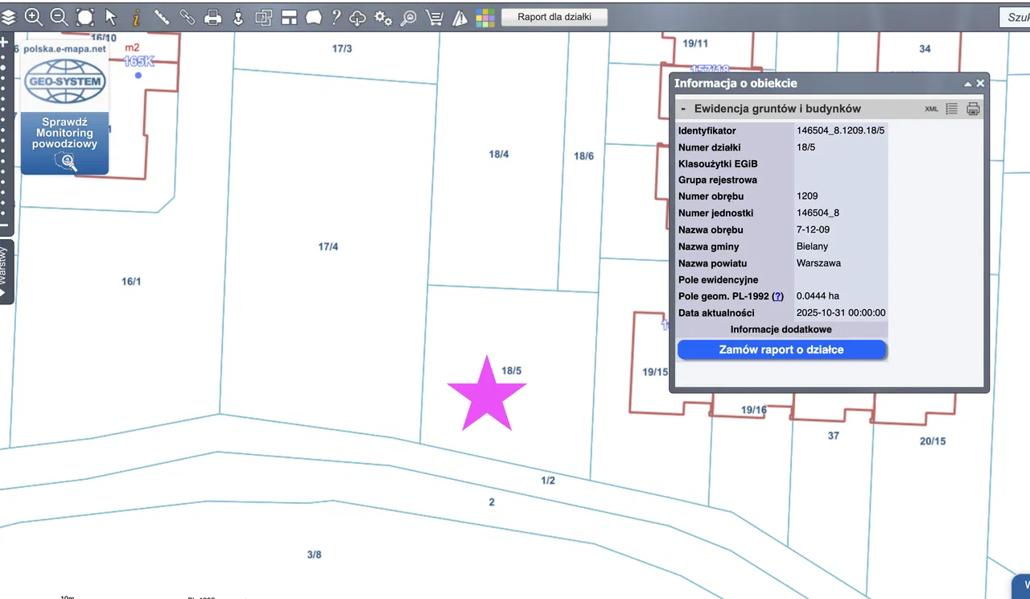Select the ruler measurement tool
Screen dimensions: 1030x599
[161, 17]
